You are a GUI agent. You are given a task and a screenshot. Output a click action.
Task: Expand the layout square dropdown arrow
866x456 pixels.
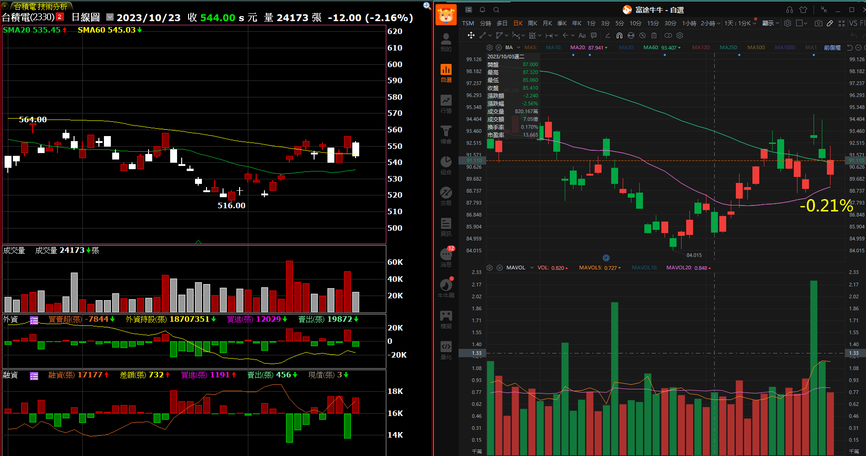pyautogui.click(x=805, y=23)
